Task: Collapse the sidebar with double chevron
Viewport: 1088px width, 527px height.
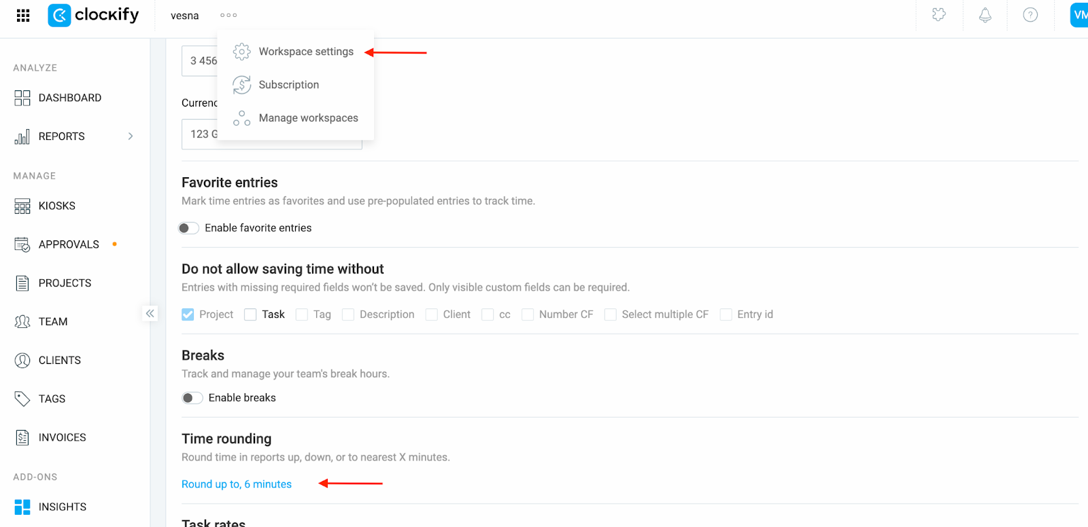Action: point(150,314)
